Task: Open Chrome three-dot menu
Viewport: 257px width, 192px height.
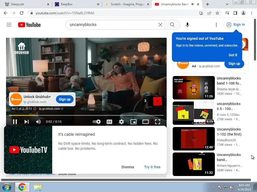Action: point(251,13)
